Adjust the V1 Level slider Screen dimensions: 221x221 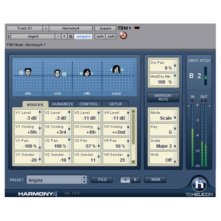click(x=40, y=116)
